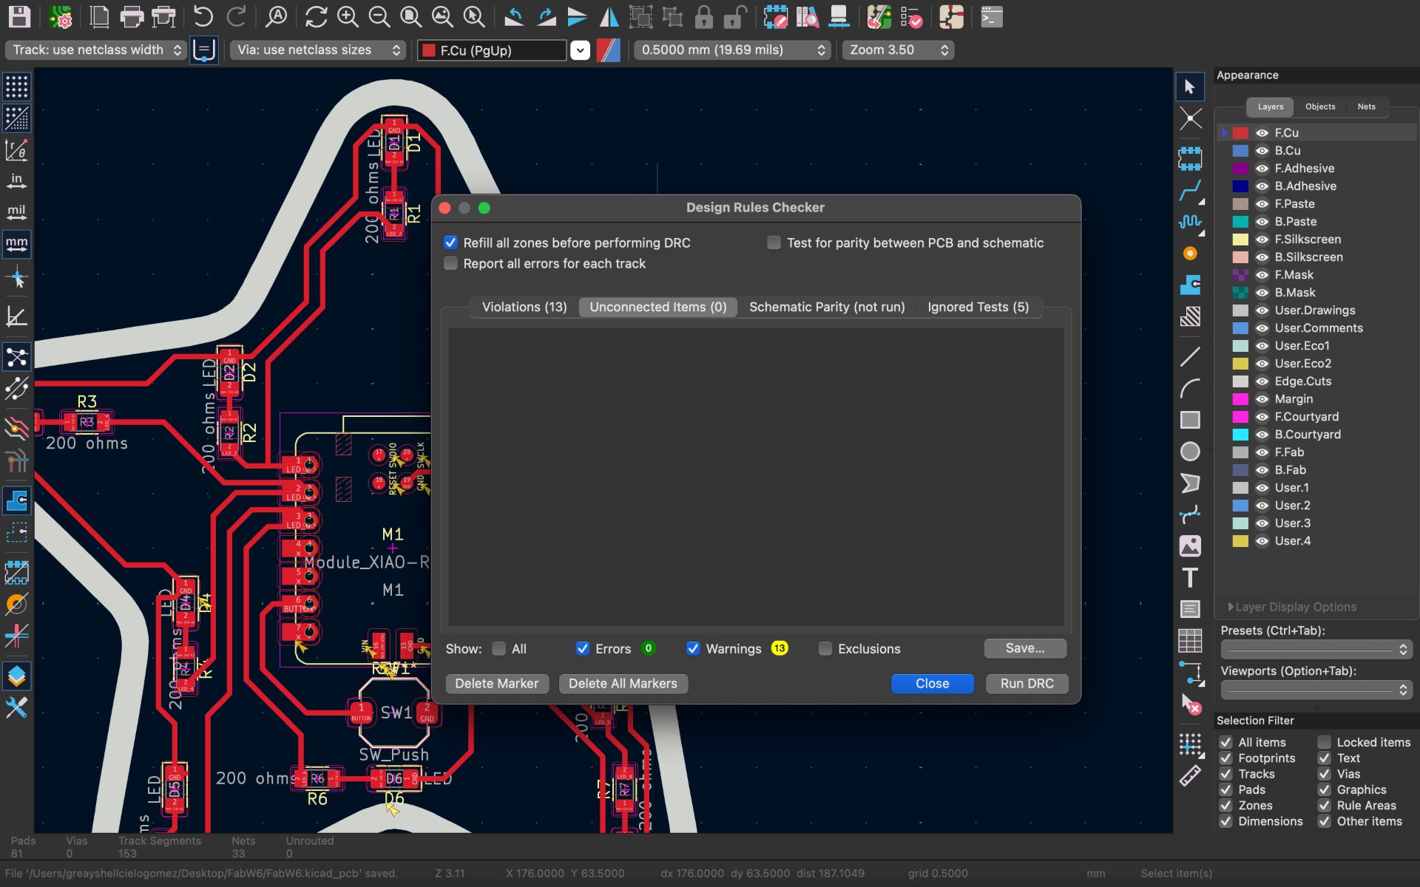Open the scripting console icon
The width and height of the screenshot is (1420, 887).
coord(991,16)
